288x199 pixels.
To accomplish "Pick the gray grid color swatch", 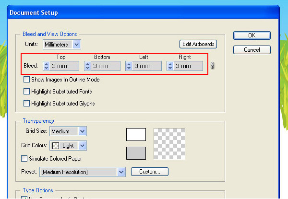I will tap(135, 153).
